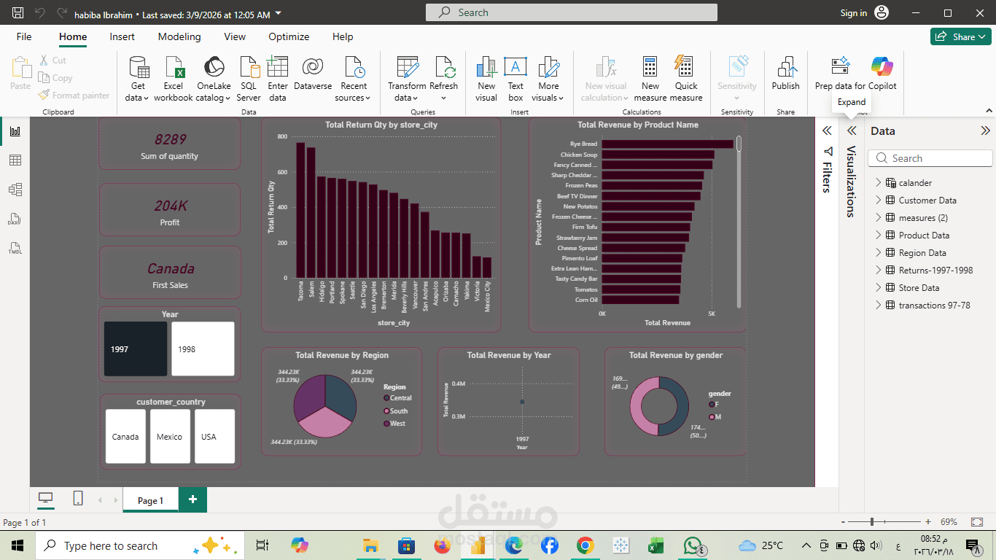The width and height of the screenshot is (996, 560).
Task: Expand the Product Data table
Action: [x=878, y=236]
